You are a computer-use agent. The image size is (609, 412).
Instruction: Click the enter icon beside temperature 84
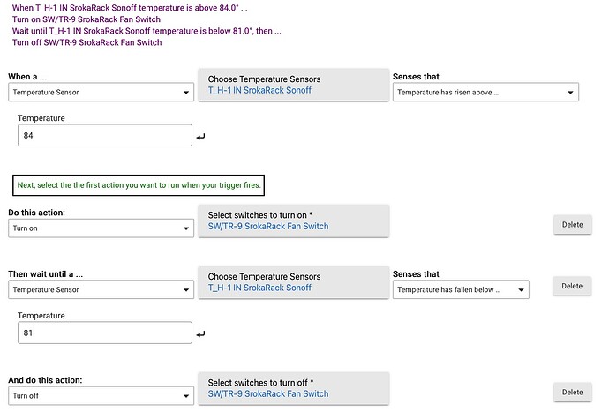(x=200, y=136)
